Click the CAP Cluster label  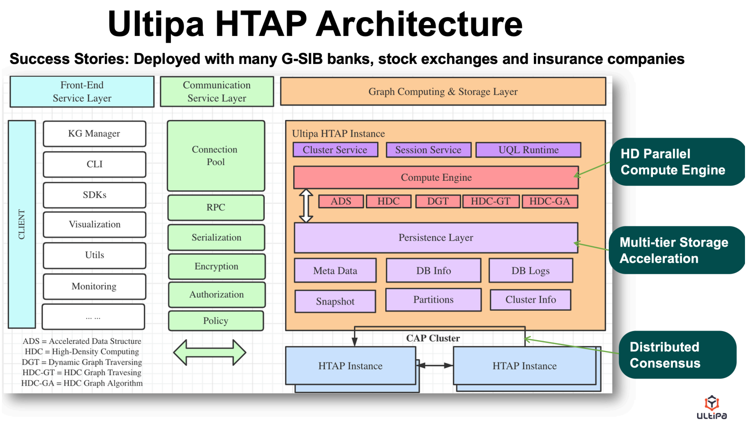[x=433, y=338]
